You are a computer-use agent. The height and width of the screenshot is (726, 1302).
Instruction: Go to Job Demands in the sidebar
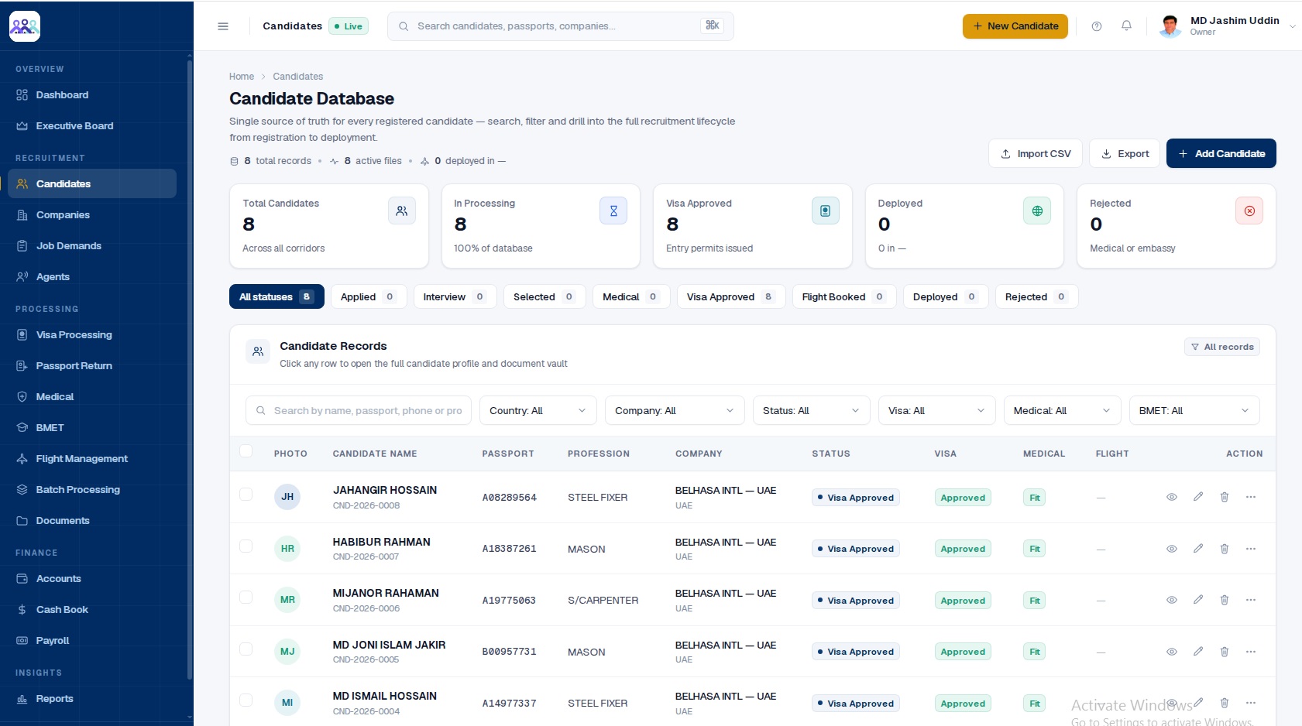coord(92,246)
